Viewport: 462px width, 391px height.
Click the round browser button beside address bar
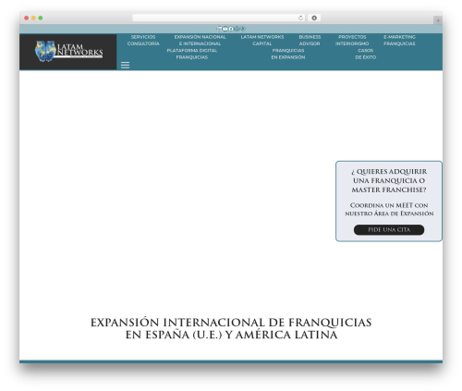pos(314,18)
